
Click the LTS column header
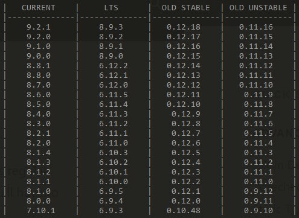coord(111,8)
